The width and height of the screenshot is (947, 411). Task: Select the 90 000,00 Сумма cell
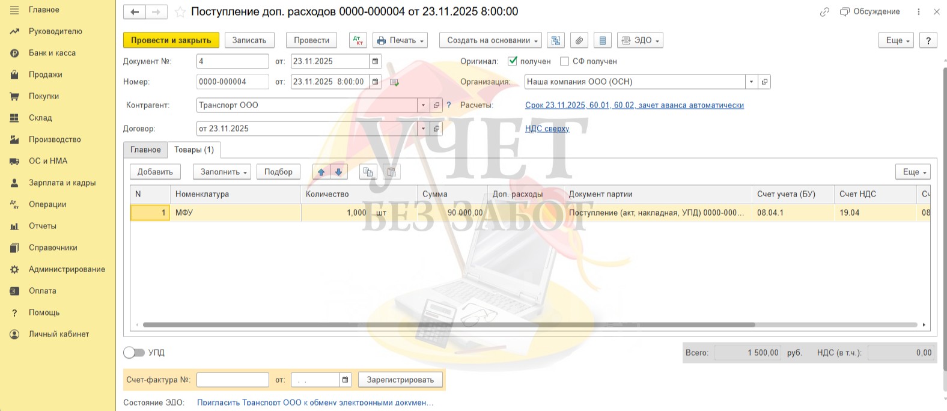pos(452,213)
